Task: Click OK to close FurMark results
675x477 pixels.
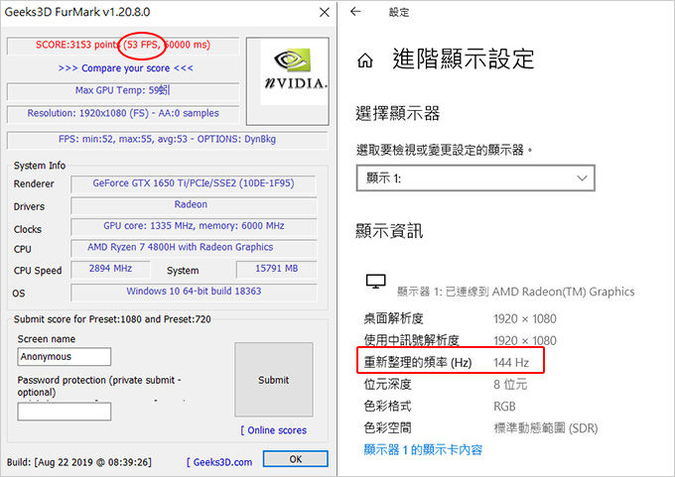Action: [x=296, y=459]
